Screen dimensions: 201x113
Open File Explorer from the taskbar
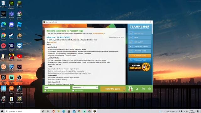coord(59,111)
